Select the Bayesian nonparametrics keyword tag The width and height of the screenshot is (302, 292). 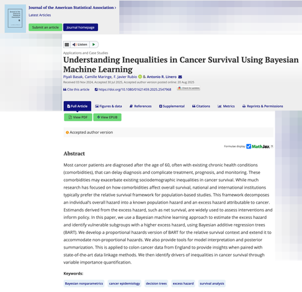[x=84, y=283]
